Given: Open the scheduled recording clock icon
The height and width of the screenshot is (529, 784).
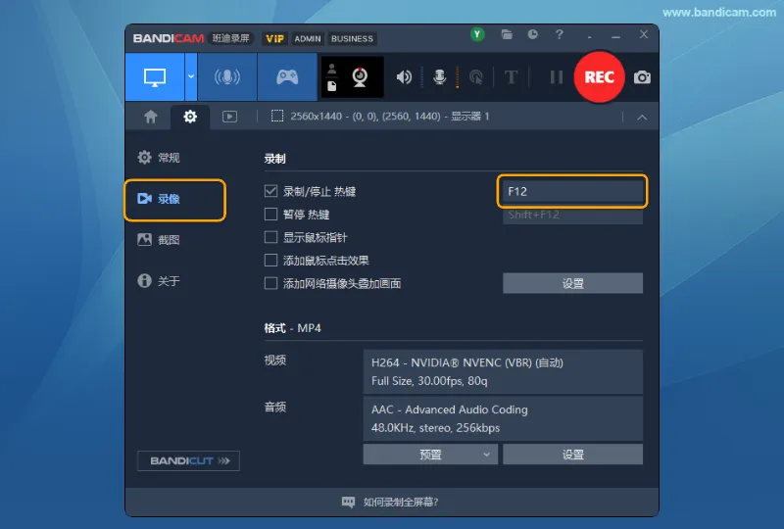Looking at the screenshot, I should click(x=532, y=34).
